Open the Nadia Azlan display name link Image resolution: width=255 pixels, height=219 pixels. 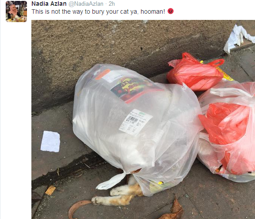[49, 4]
